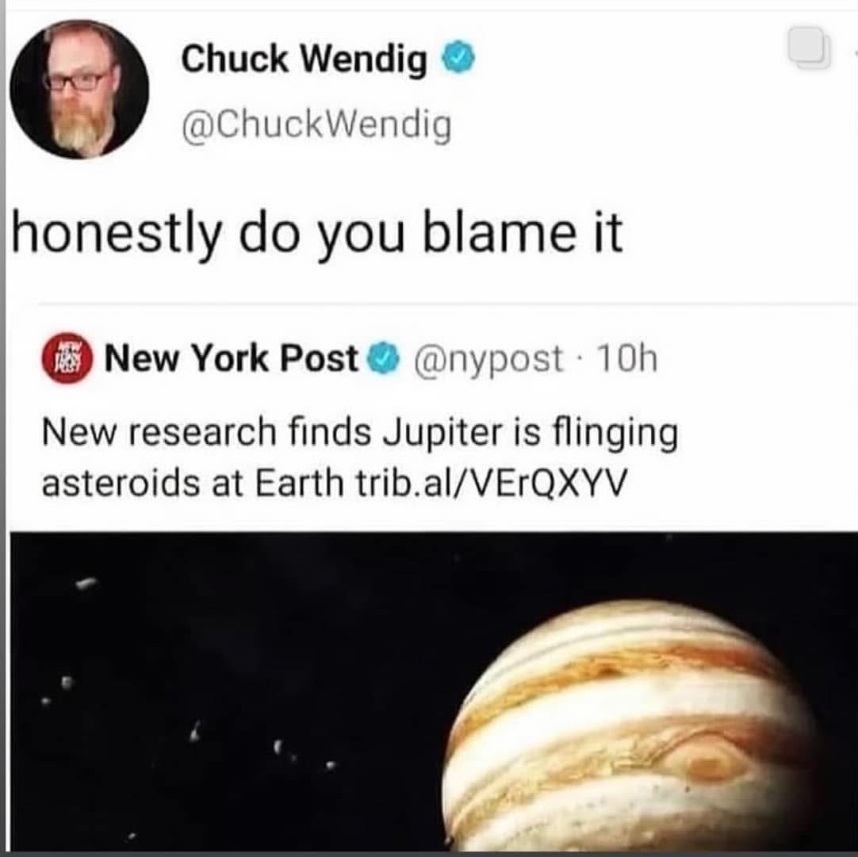Image resolution: width=858 pixels, height=857 pixels.
Task: Click the stacked squares icon at top right
Action: 810,47
